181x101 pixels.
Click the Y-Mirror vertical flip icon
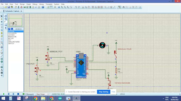(6, 28)
